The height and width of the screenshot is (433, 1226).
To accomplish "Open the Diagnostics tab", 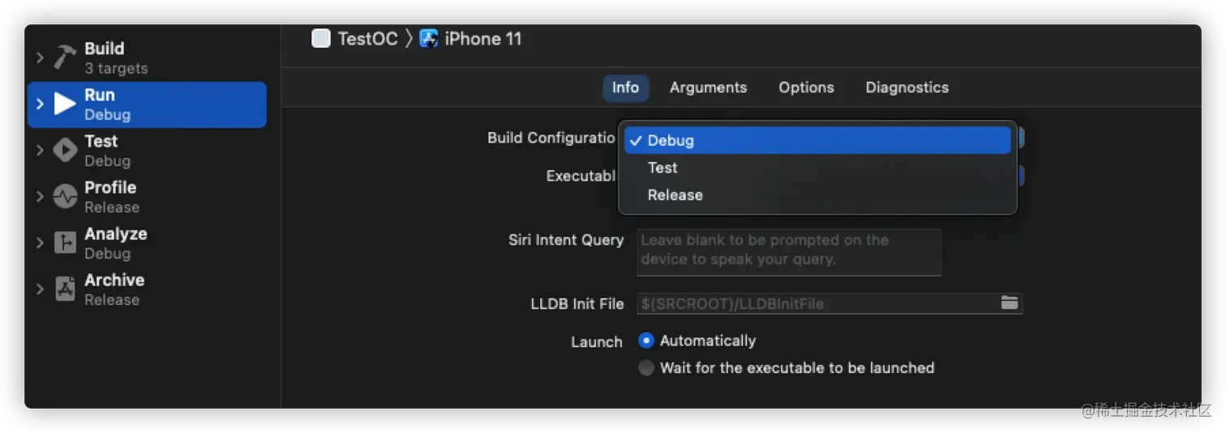I will pyautogui.click(x=907, y=88).
